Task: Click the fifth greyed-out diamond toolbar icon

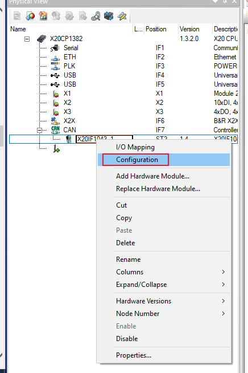Action: point(69,16)
